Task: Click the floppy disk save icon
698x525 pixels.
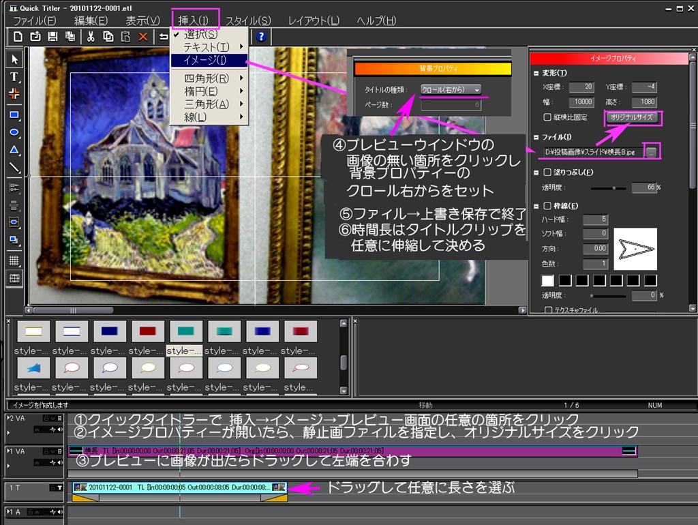Action: [53, 36]
